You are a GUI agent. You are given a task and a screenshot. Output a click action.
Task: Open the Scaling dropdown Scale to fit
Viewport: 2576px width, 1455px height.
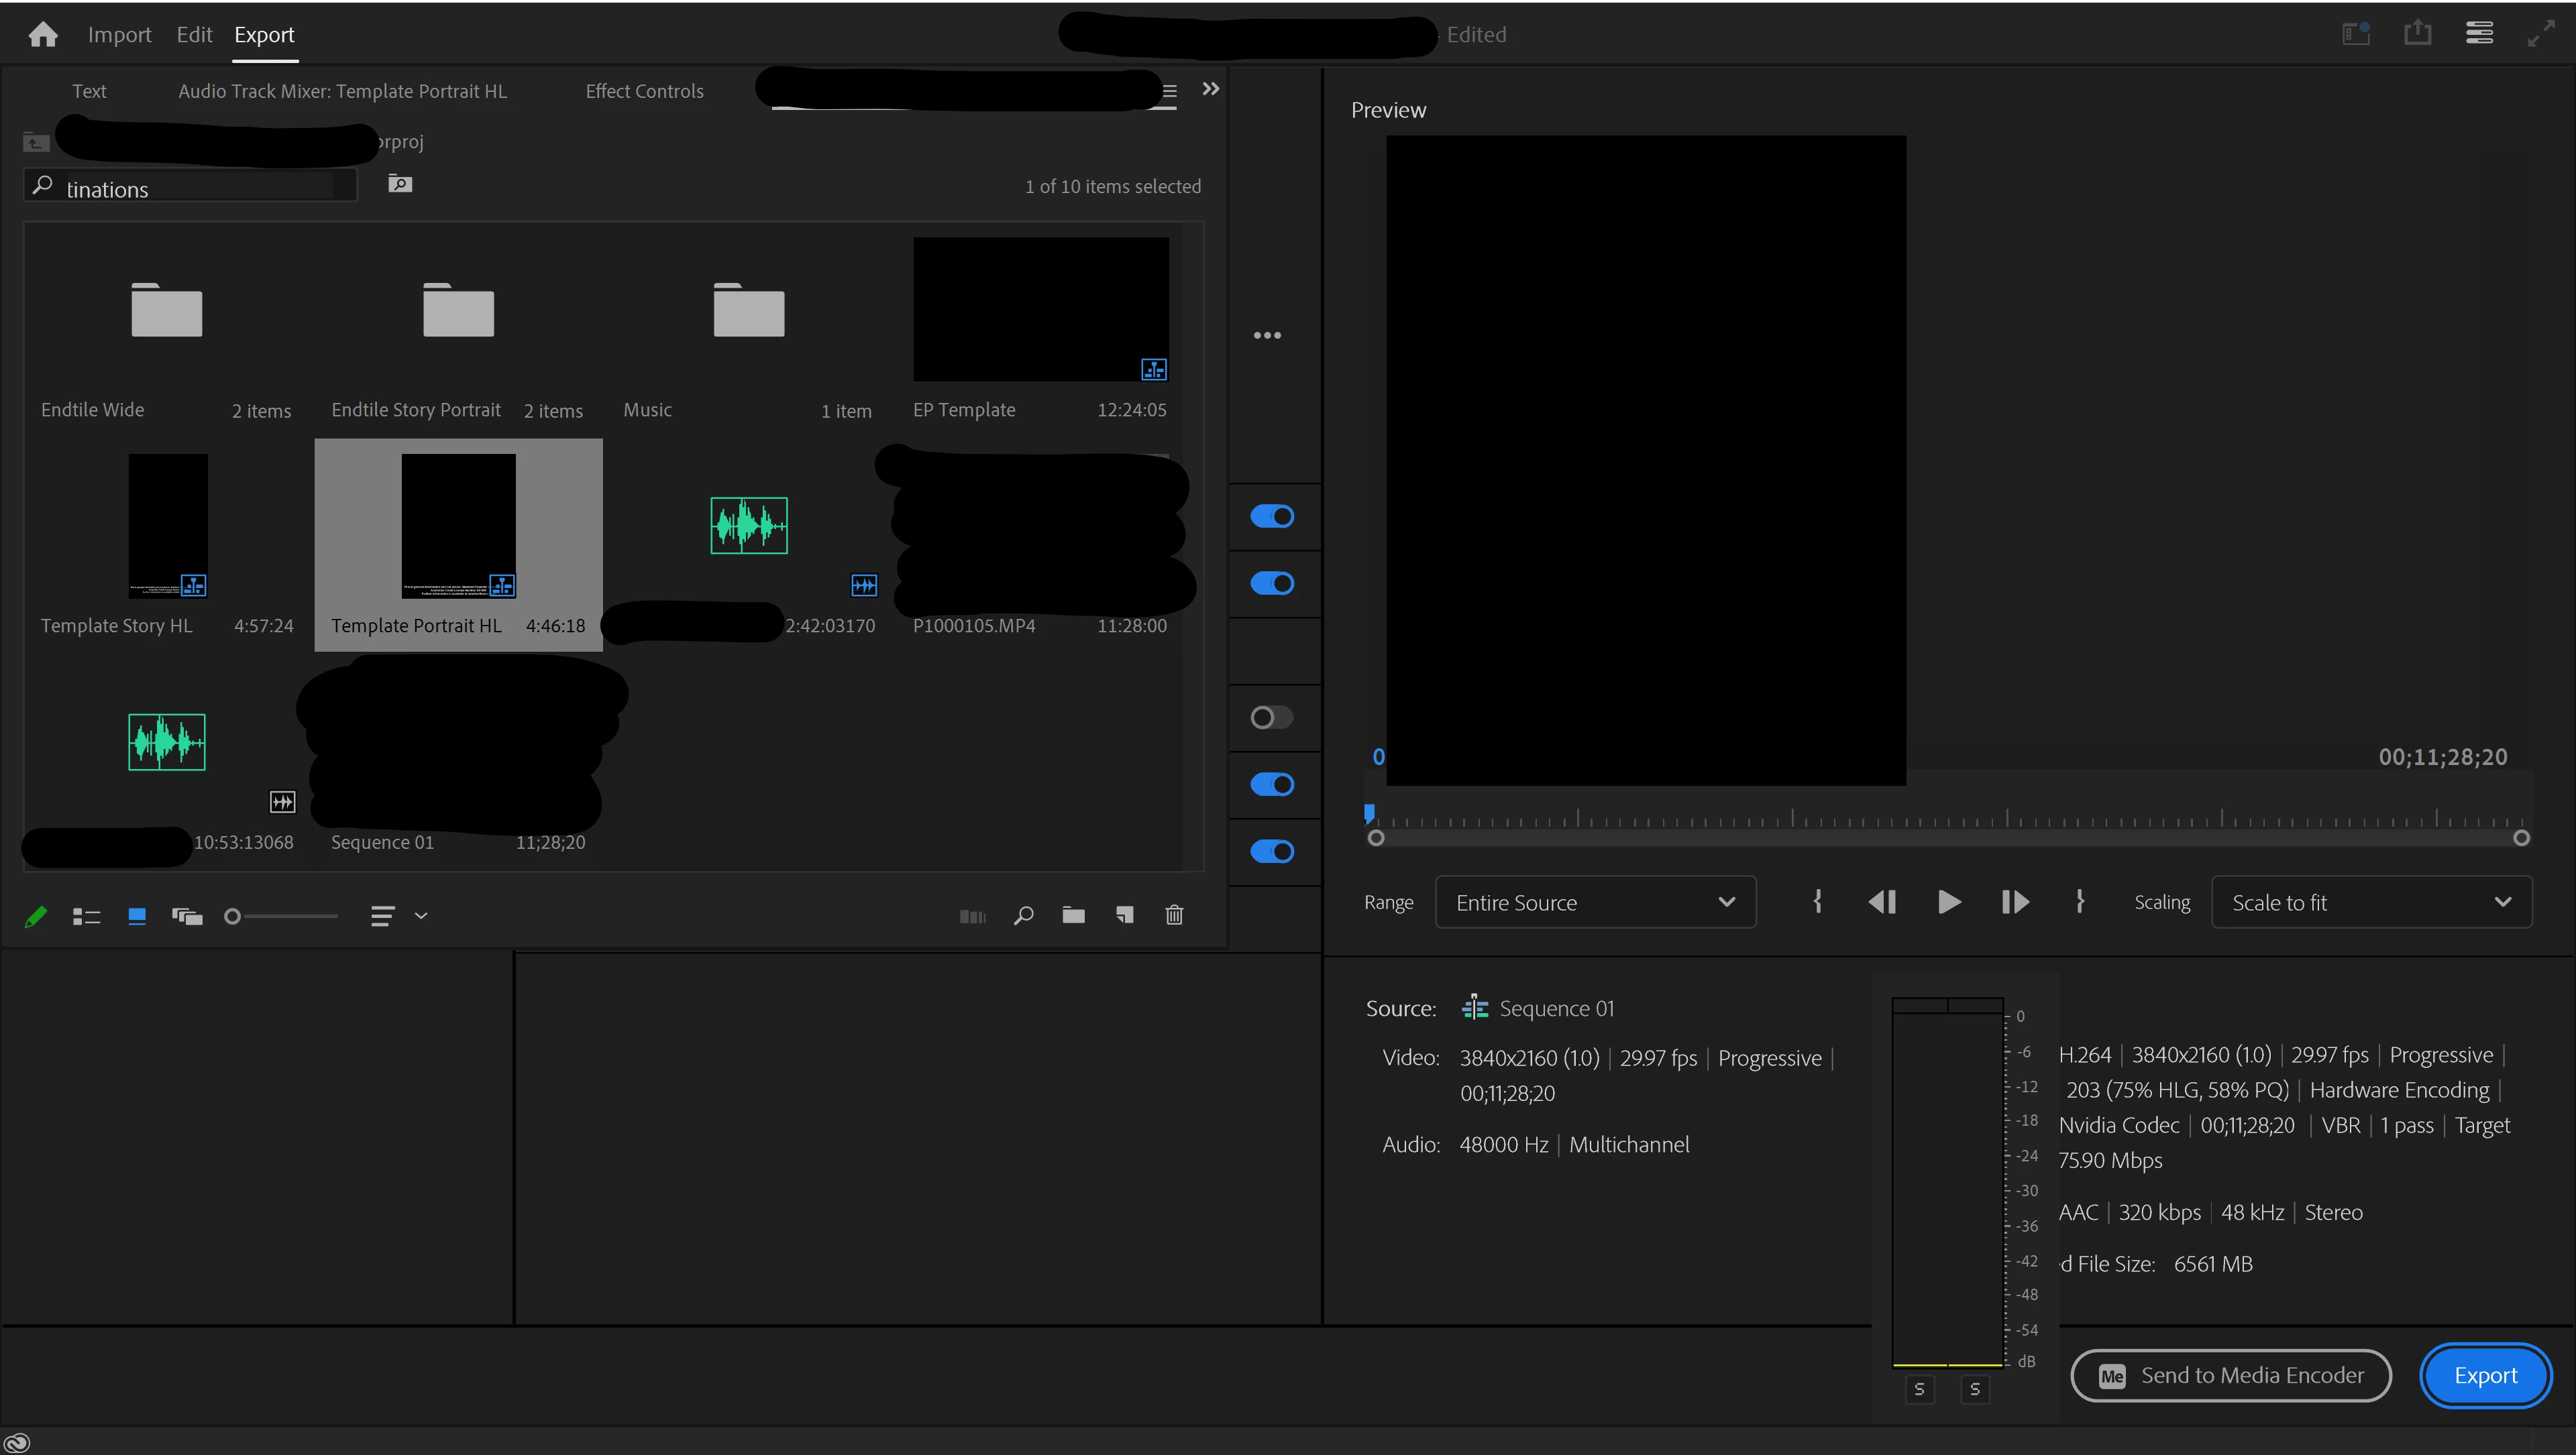pos(2371,903)
